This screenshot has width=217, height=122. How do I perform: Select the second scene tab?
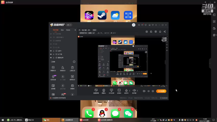click(62, 30)
